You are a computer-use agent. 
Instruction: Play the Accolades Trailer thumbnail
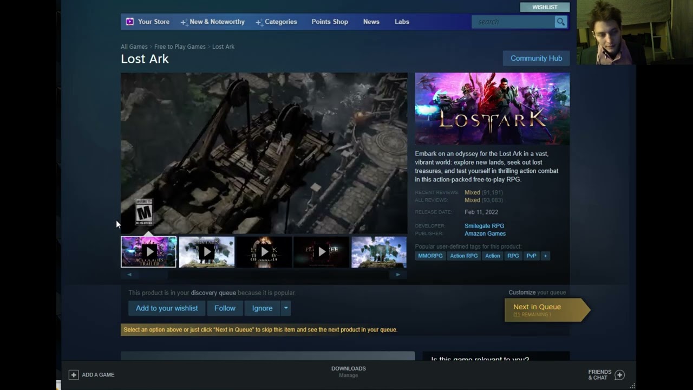pyautogui.click(x=149, y=252)
